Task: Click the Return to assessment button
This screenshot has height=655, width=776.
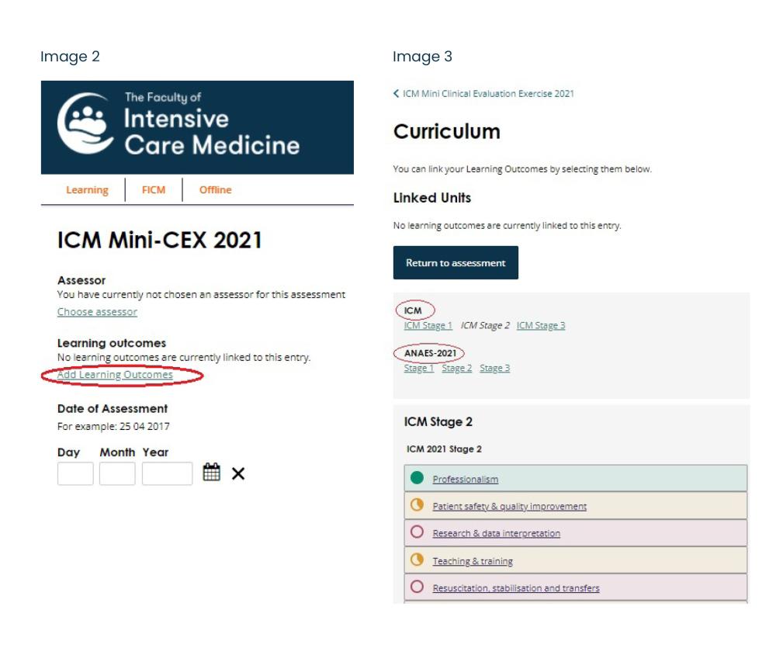Action: pyautogui.click(x=456, y=263)
